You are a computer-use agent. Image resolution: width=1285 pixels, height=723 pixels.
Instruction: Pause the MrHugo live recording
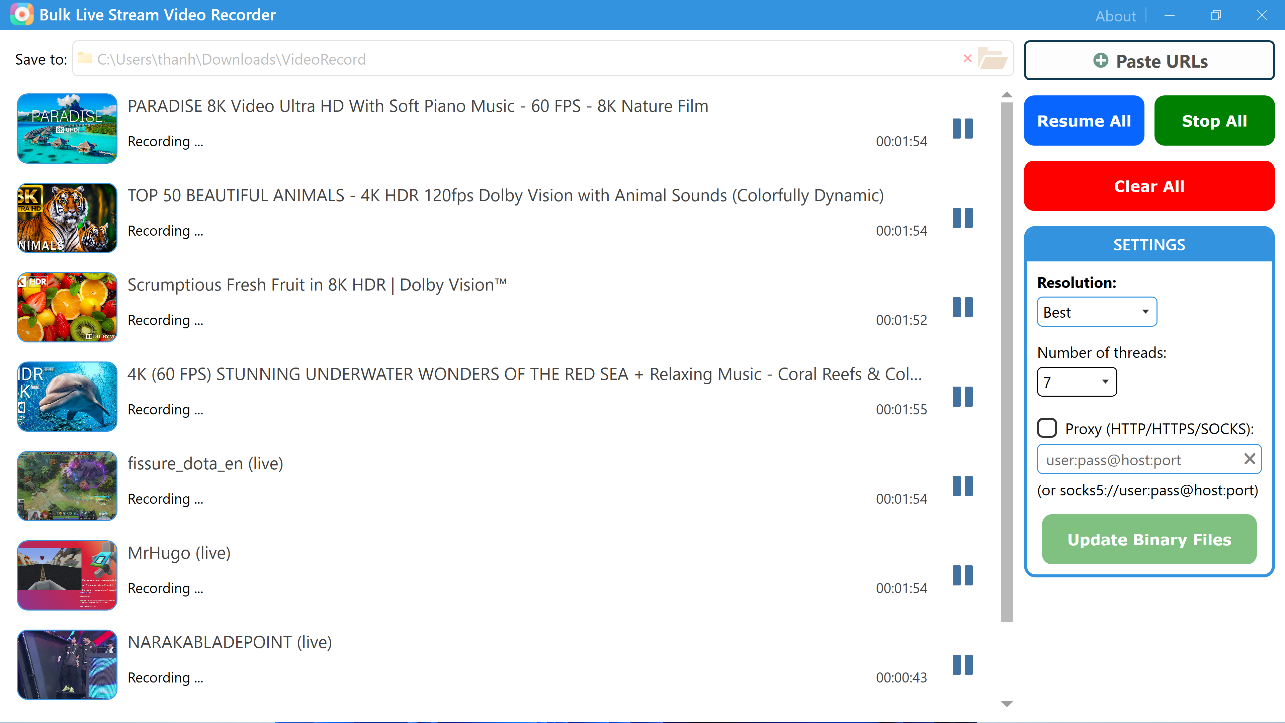tap(962, 575)
